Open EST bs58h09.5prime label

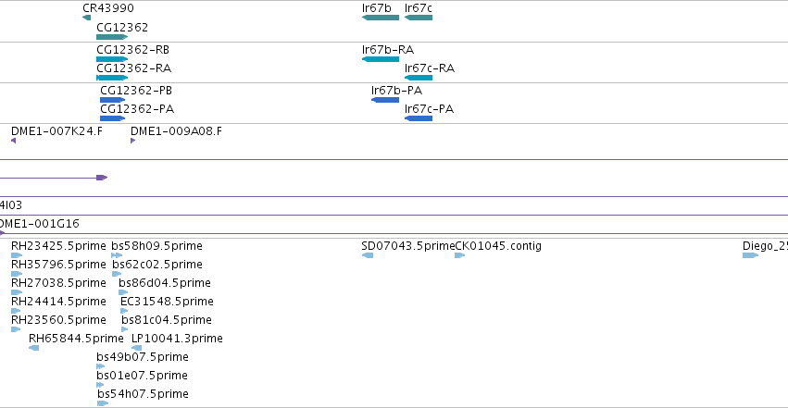tap(156, 246)
